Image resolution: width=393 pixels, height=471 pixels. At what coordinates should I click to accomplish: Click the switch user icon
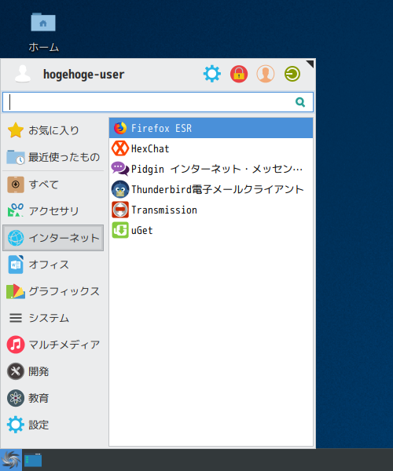pyautogui.click(x=265, y=74)
